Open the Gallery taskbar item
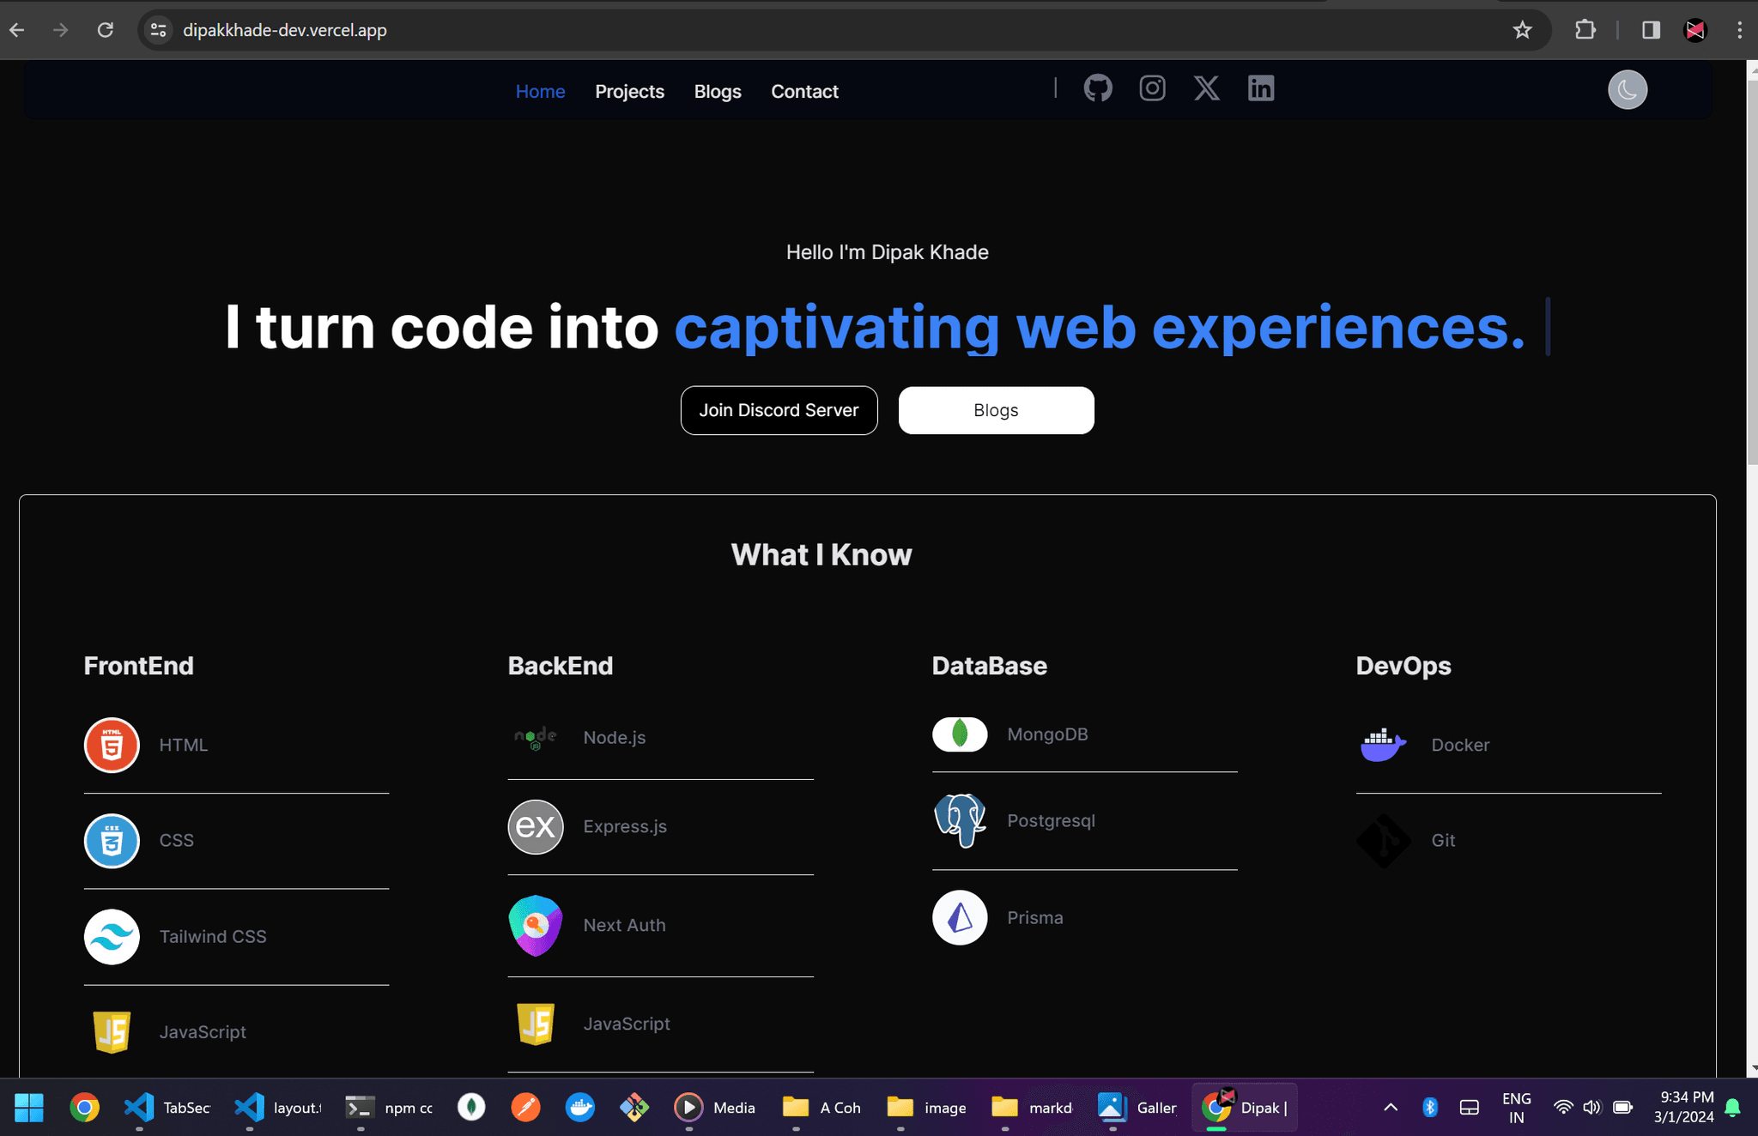 coord(1137,1107)
